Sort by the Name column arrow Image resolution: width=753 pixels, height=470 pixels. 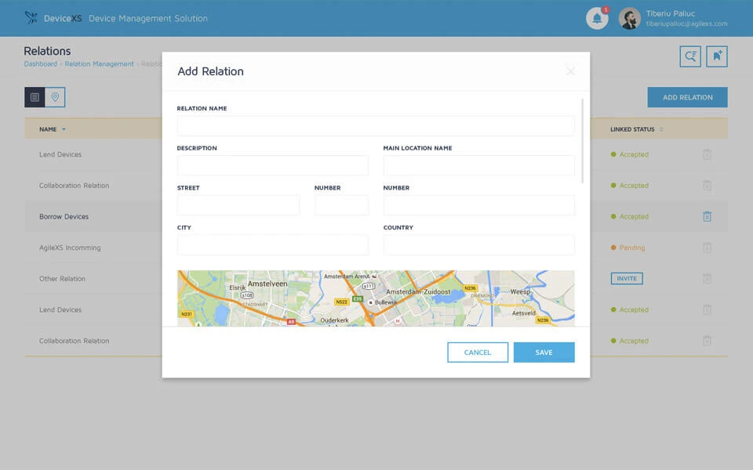(x=64, y=129)
